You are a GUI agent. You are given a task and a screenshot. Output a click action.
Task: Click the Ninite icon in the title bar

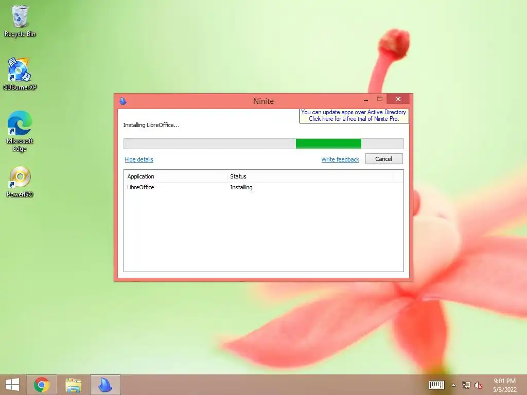pyautogui.click(x=123, y=101)
